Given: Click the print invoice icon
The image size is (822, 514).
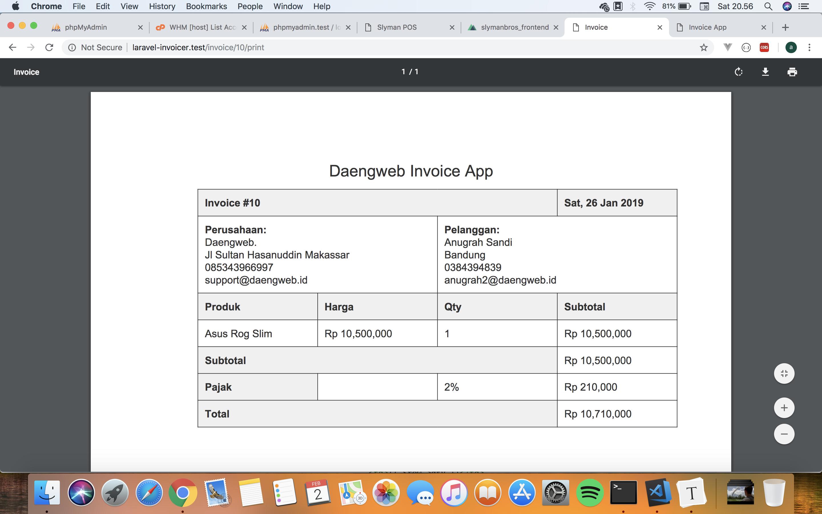Looking at the screenshot, I should (x=792, y=72).
